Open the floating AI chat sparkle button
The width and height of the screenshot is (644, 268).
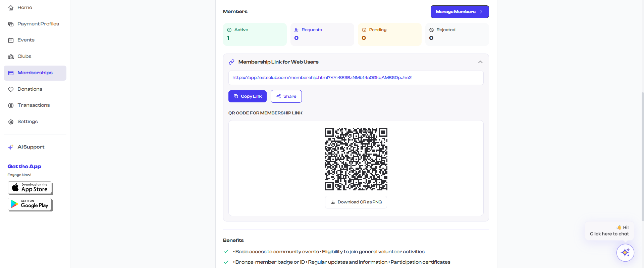(x=625, y=253)
